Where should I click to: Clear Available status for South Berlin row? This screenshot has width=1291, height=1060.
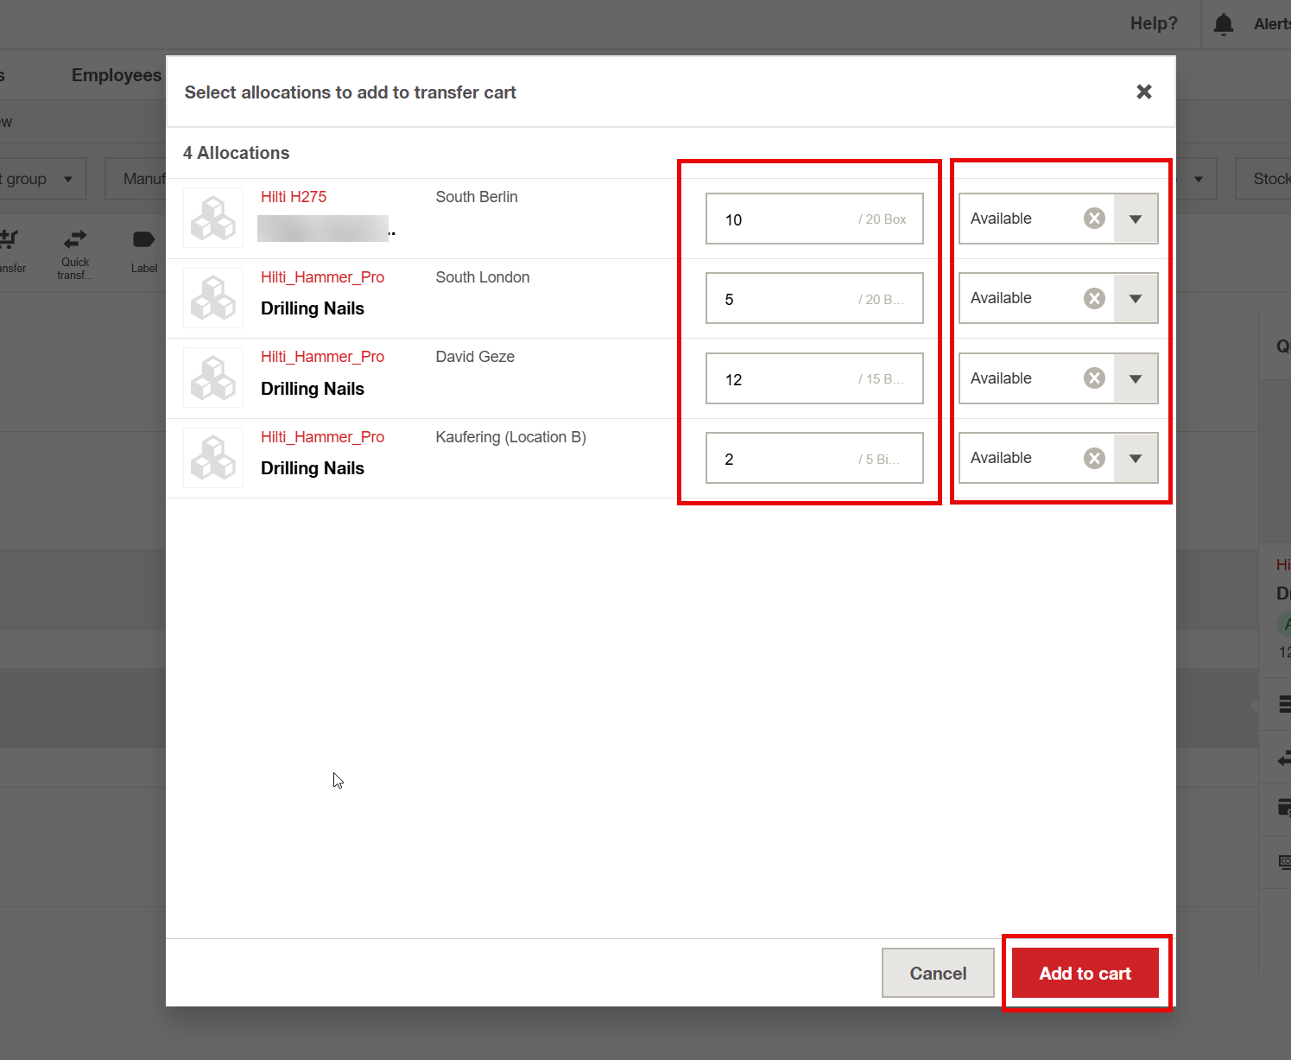(1094, 219)
